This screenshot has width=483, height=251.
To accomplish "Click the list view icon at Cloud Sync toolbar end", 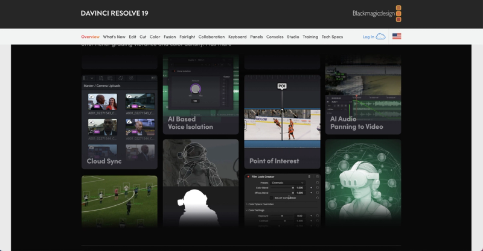I will pos(153,78).
